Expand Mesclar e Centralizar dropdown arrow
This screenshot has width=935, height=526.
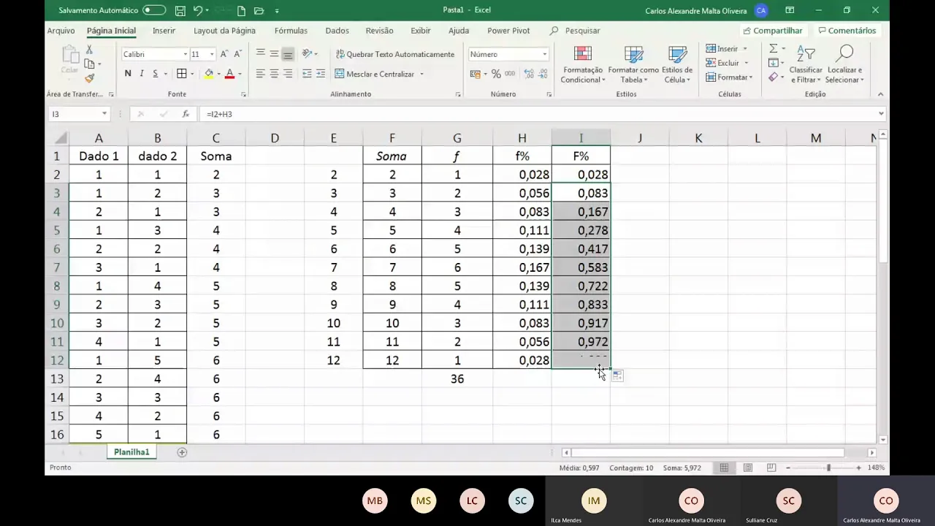point(421,74)
